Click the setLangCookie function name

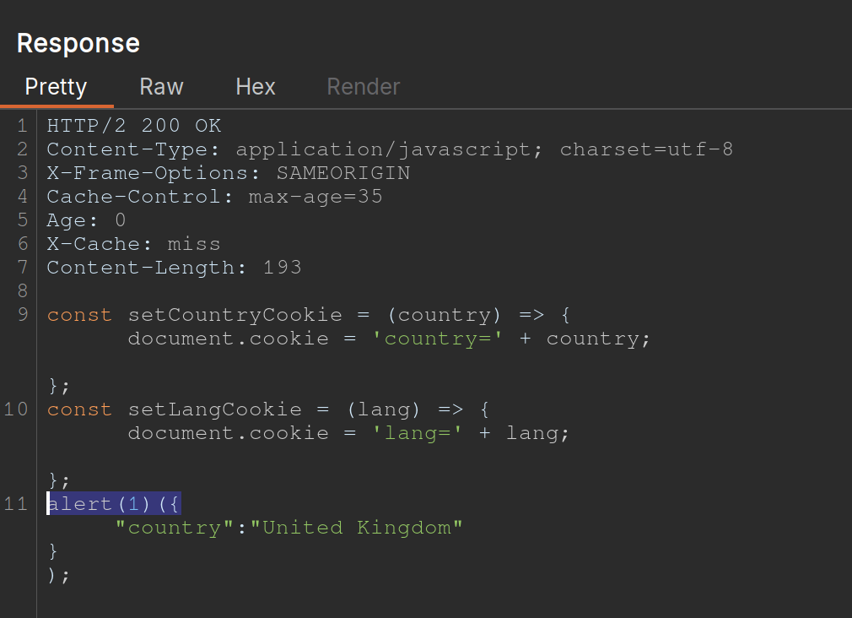point(214,409)
